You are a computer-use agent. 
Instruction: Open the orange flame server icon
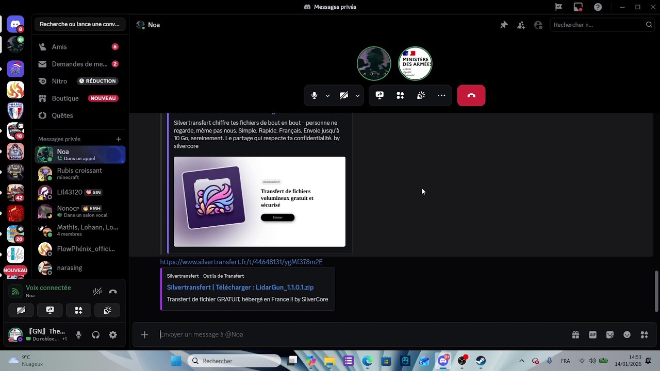point(15,90)
